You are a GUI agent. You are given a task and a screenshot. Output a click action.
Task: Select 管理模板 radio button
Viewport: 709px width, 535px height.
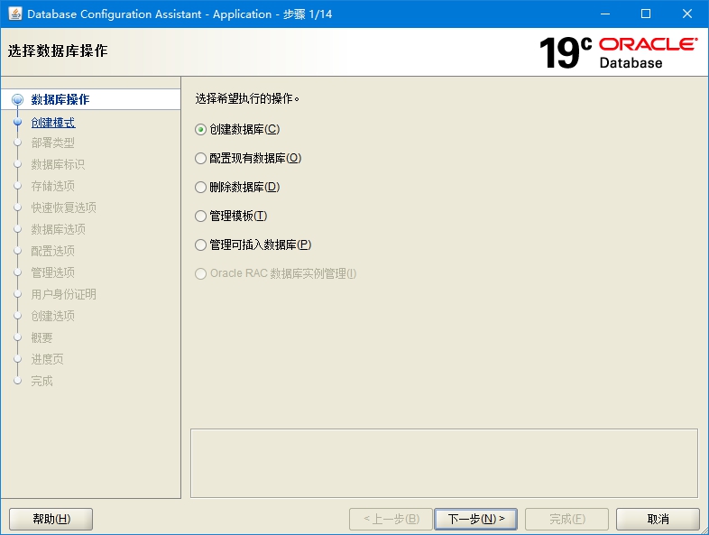pyautogui.click(x=201, y=216)
